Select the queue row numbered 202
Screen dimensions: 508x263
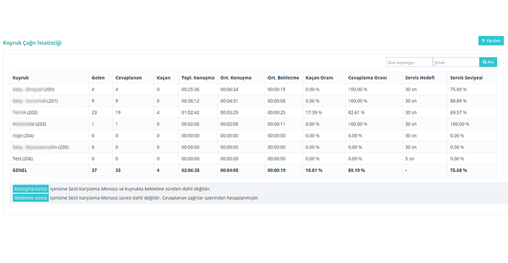pyautogui.click(x=25, y=112)
